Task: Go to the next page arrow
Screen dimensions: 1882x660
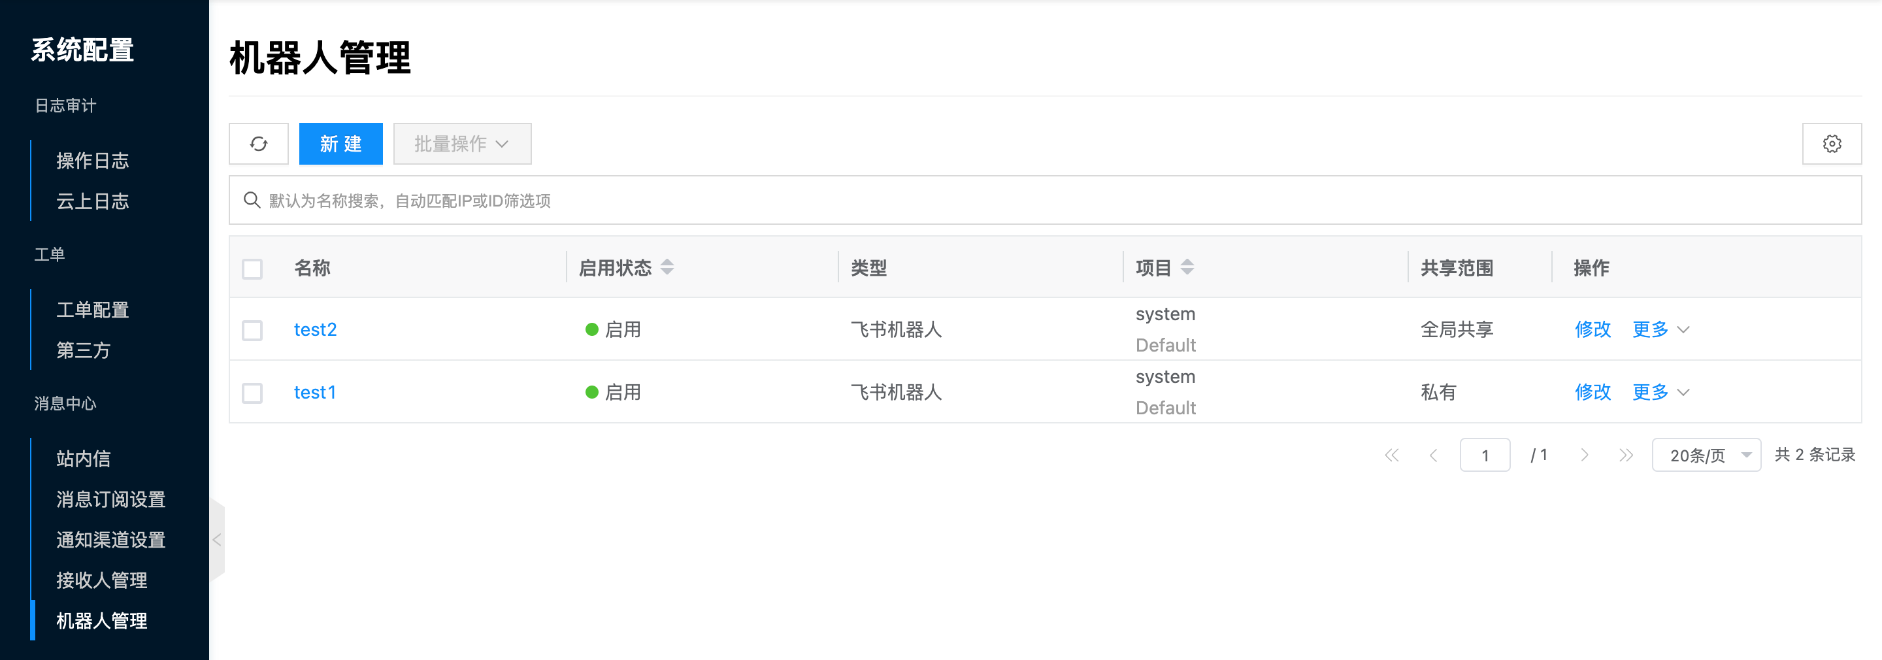Action: [x=1584, y=455]
